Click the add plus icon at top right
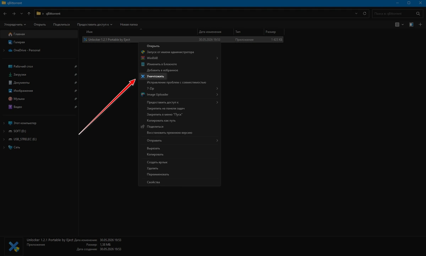 (x=420, y=24)
